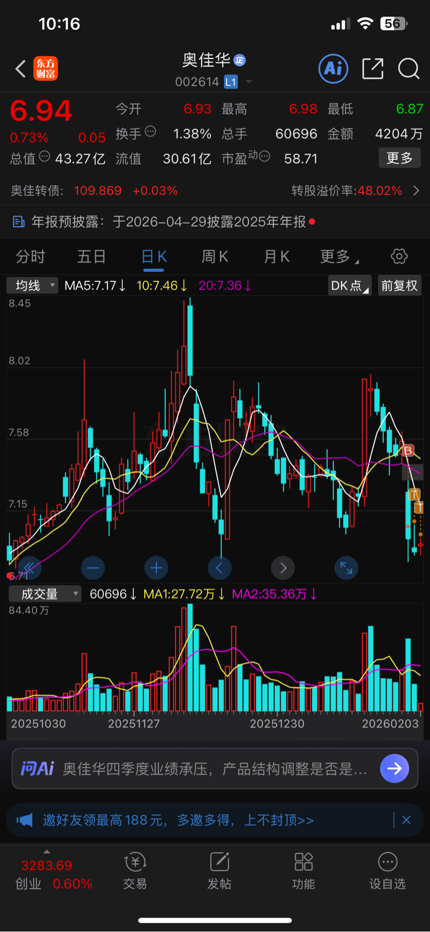Open the 前复权 adjustment selector
The width and height of the screenshot is (430, 932).
click(400, 286)
